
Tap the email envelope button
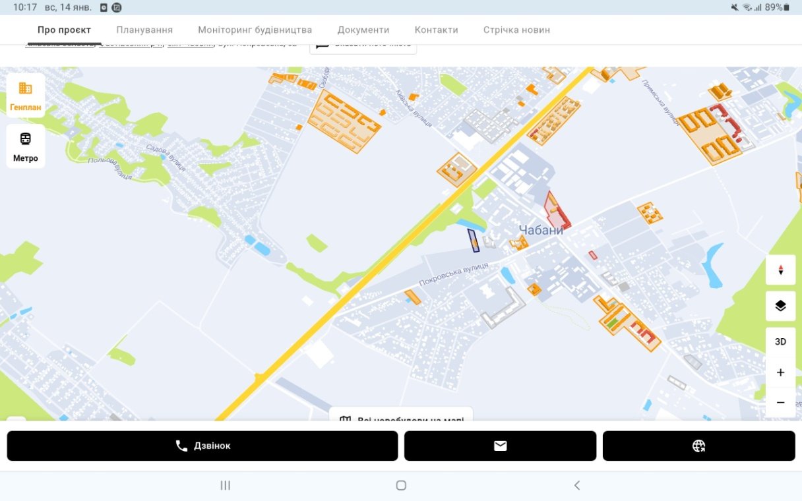(x=500, y=446)
